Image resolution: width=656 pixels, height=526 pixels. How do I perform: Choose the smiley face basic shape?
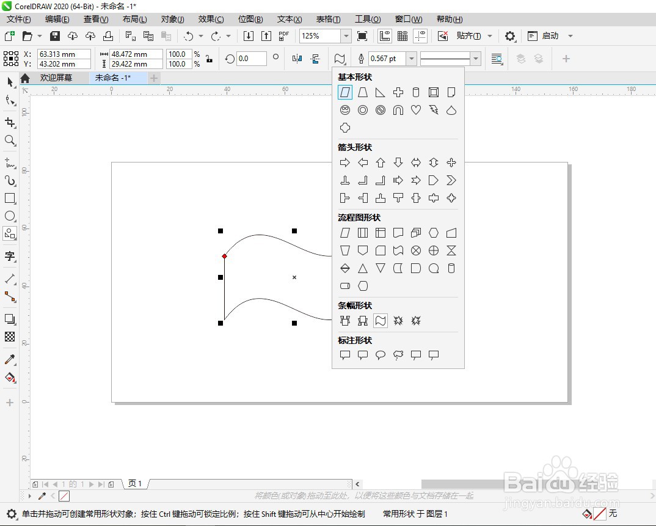[344, 110]
